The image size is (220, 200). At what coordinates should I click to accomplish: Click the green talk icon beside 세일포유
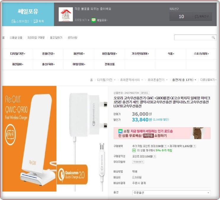pos(94,20)
